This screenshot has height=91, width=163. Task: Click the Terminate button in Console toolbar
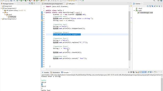pos(129,72)
